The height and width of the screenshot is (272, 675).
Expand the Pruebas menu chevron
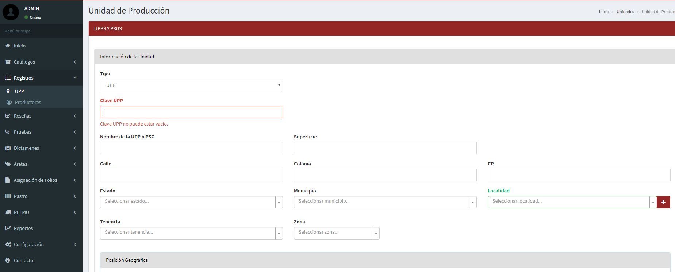tap(75, 132)
